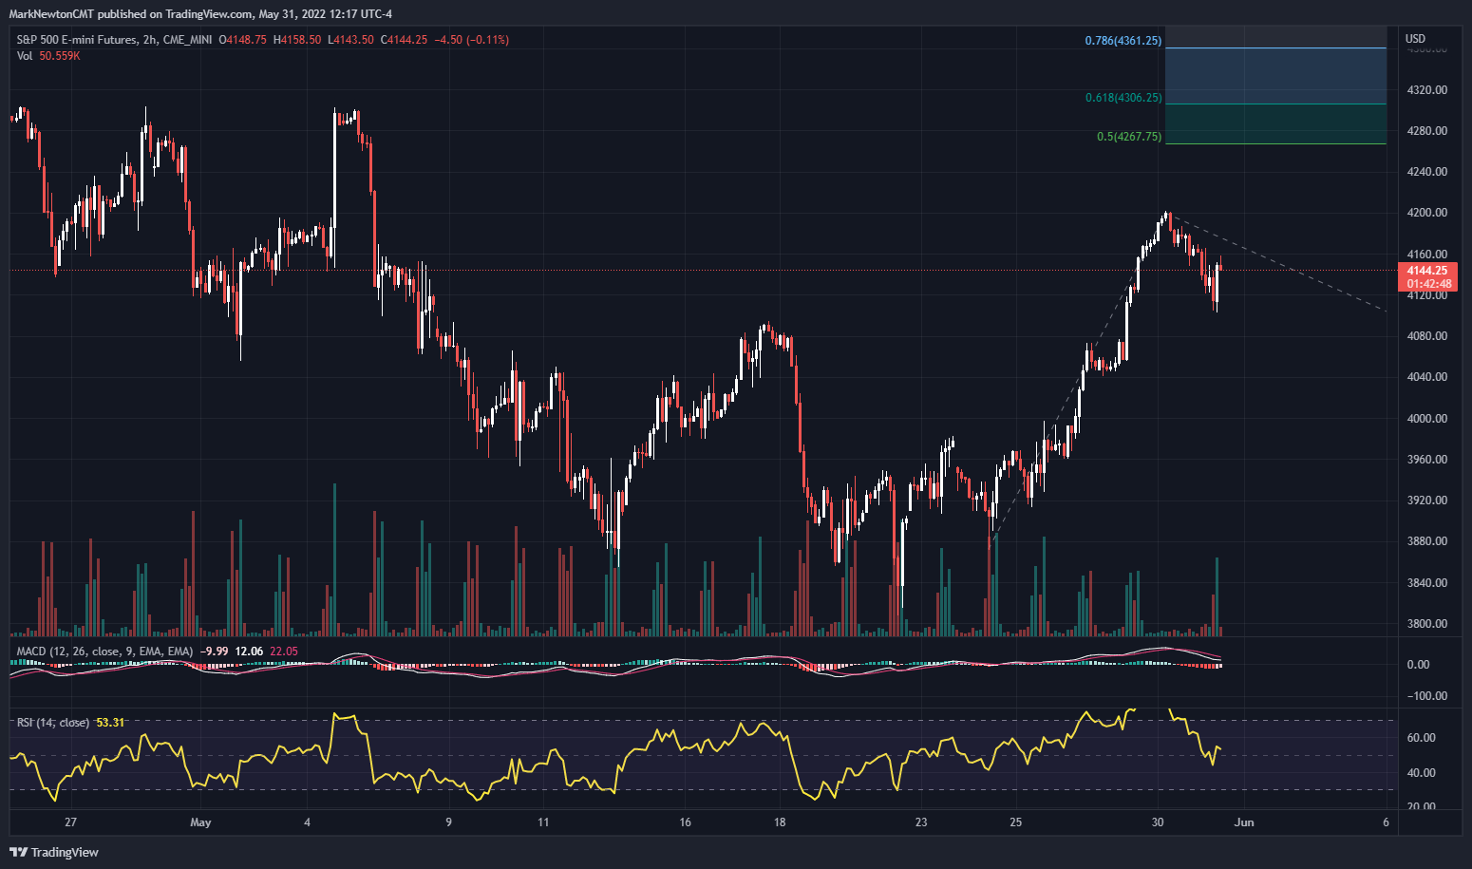Click the 0.786(4361.25) Fibonacci label
Viewport: 1472px width, 869px height.
click(1123, 41)
